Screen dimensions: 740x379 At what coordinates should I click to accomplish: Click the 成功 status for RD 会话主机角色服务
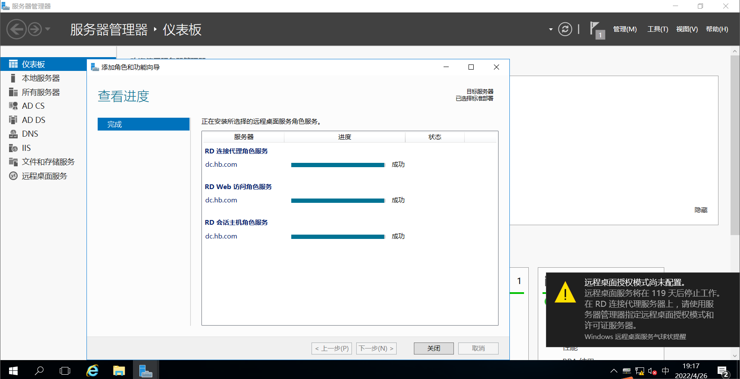[398, 236]
